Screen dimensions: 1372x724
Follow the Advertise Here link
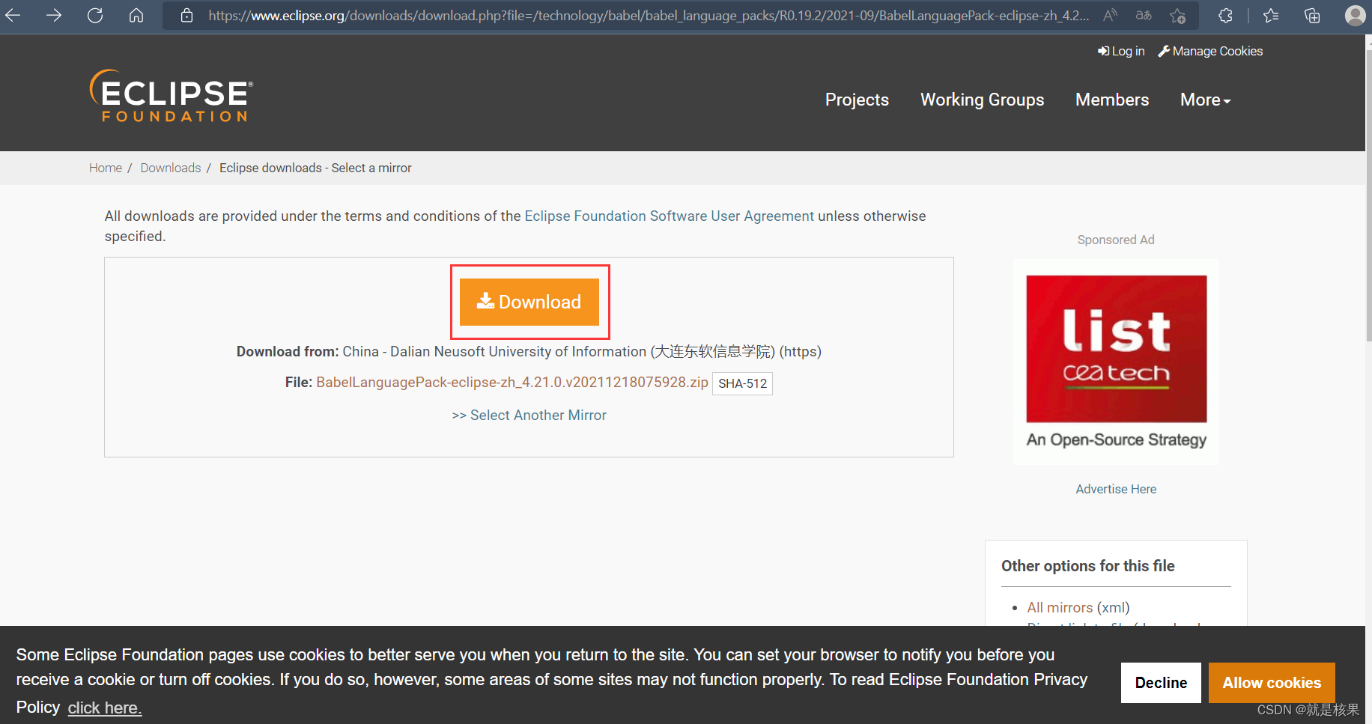coord(1116,489)
